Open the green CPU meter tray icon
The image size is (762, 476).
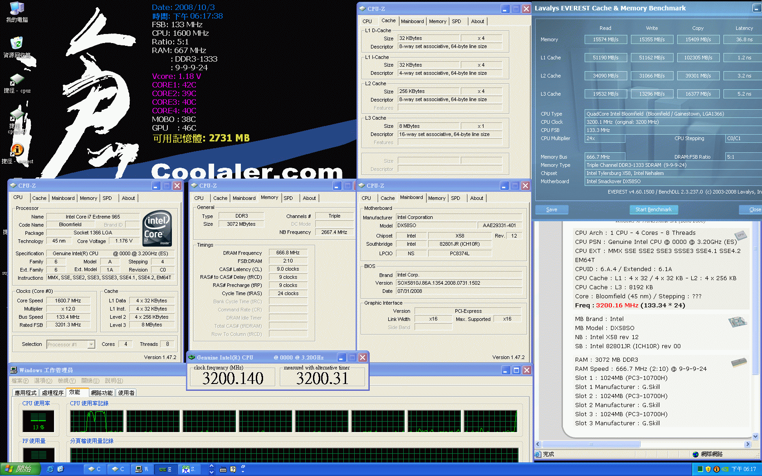[x=700, y=469]
